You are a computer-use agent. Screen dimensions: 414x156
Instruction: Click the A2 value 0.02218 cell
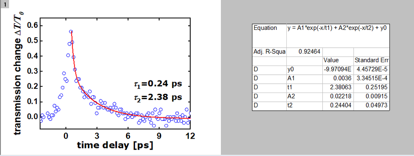338,97
